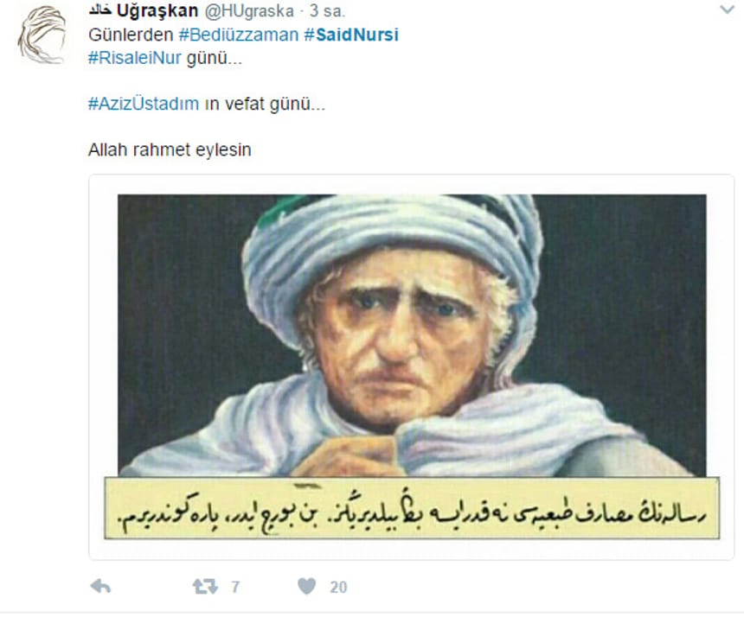Open the Uğraşkan profile avatar
Screen dimensions: 744x617
click(x=42, y=35)
